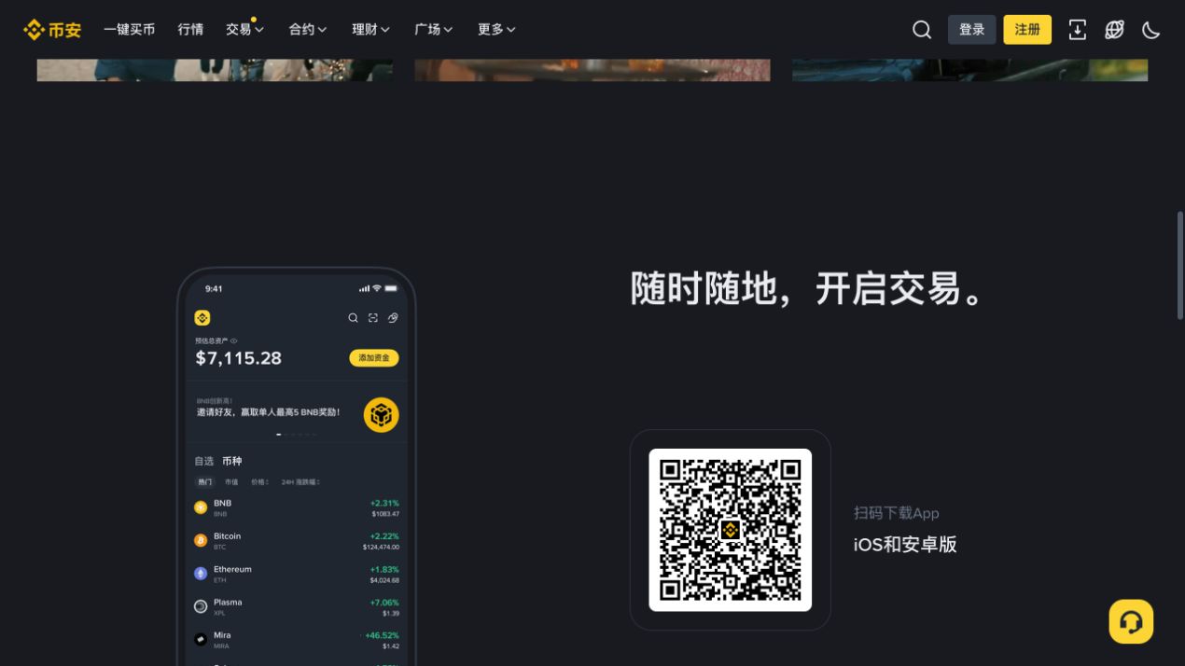1185x666 pixels.
Task: Expand the 广场 dropdown menu
Action: pos(434,30)
